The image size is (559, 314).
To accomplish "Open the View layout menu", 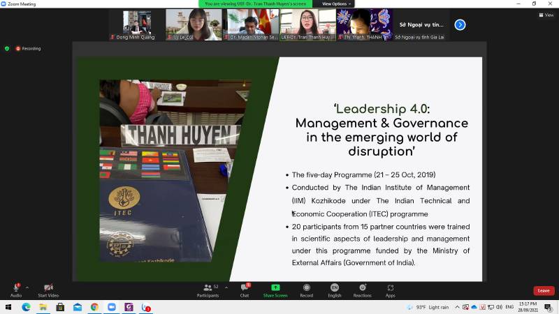I will (x=546, y=15).
